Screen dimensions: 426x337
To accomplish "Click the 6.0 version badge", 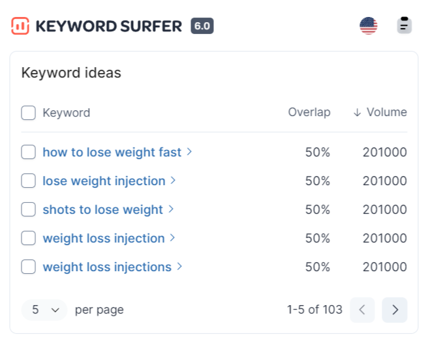I will click(x=202, y=26).
